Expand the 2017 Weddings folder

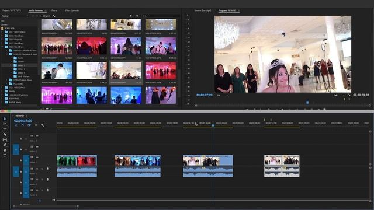pyautogui.click(x=2, y=32)
